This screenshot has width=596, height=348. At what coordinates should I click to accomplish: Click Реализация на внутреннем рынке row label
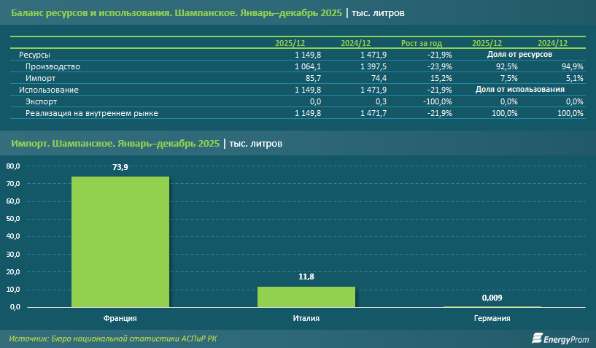point(92,113)
